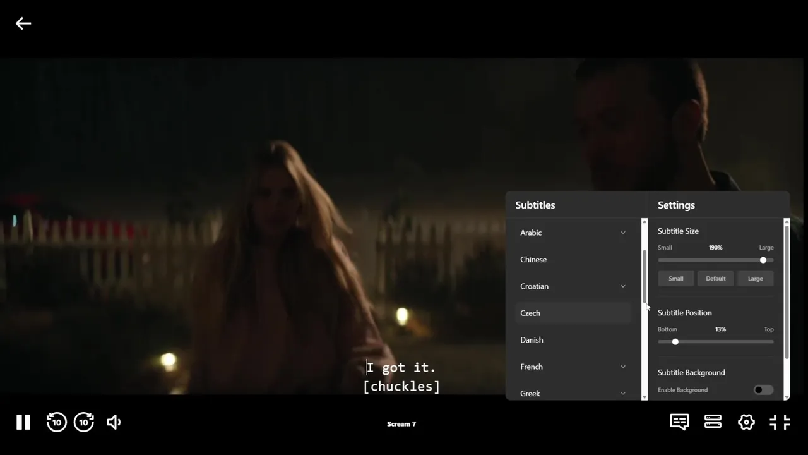808x455 pixels.
Task: Exit fullscreen mode
Action: pyautogui.click(x=780, y=422)
